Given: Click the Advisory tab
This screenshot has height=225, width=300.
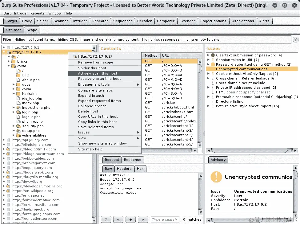Looking at the screenshot, I should 218,160.
